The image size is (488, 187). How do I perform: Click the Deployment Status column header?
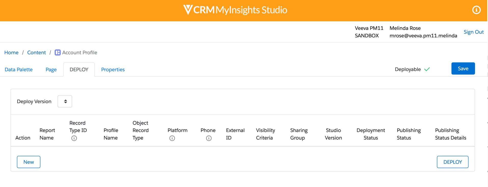[371, 134]
